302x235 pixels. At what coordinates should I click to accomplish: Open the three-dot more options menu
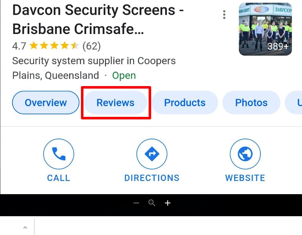tap(224, 14)
